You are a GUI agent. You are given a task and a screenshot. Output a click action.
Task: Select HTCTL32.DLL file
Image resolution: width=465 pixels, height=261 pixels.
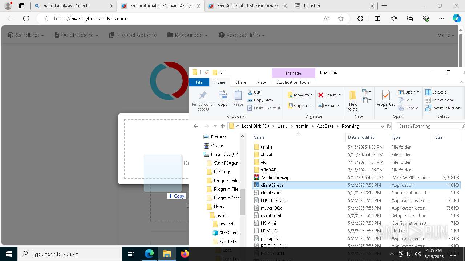(x=273, y=200)
